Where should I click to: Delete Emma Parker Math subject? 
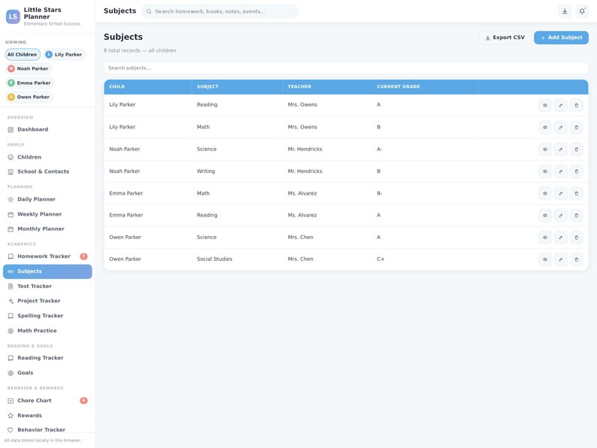pyautogui.click(x=576, y=194)
